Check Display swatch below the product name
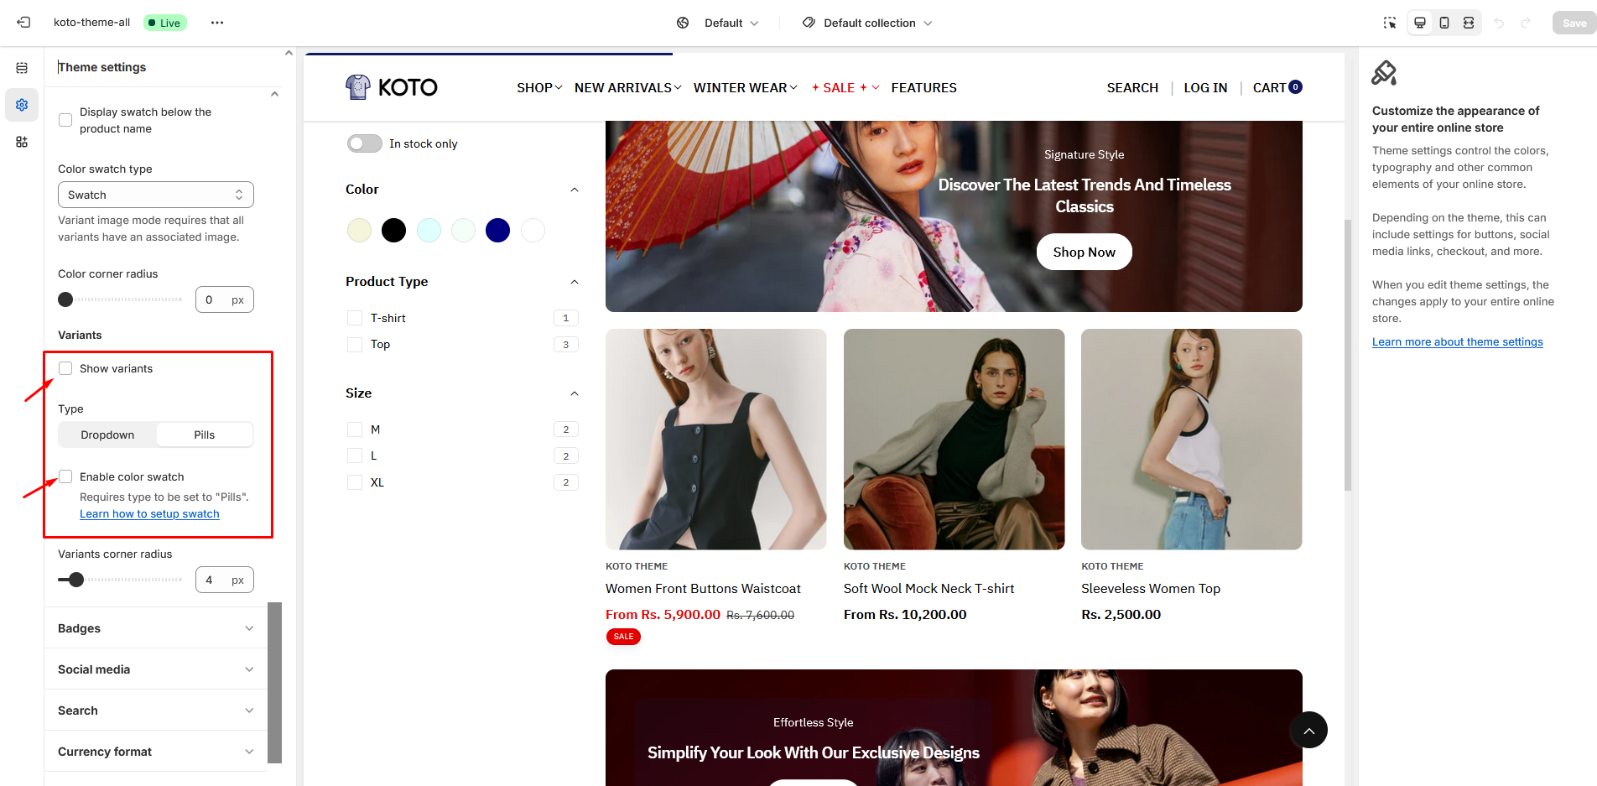Viewport: 1597px width, 786px height. click(65, 120)
